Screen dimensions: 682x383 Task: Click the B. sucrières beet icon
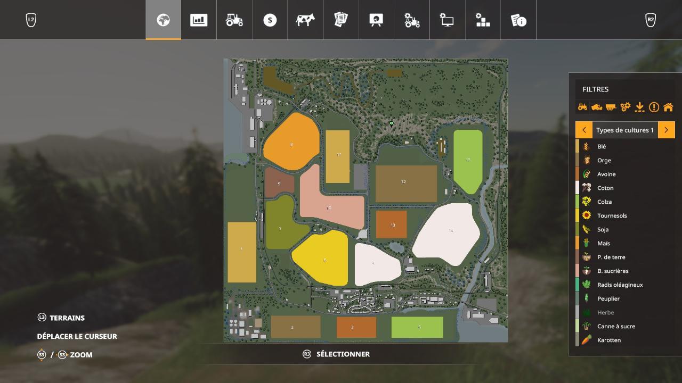[x=587, y=271]
